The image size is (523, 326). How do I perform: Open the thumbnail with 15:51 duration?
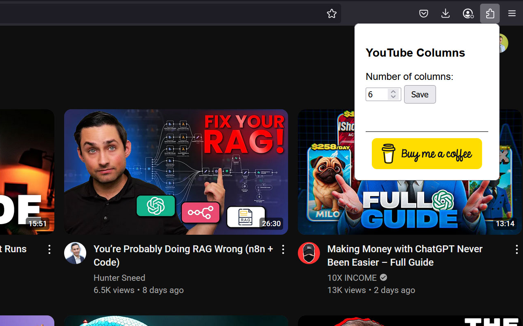[27, 172]
